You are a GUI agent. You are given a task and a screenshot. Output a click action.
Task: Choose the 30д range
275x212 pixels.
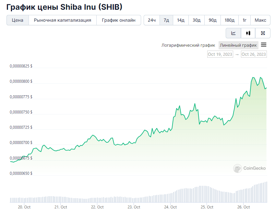[197, 20]
